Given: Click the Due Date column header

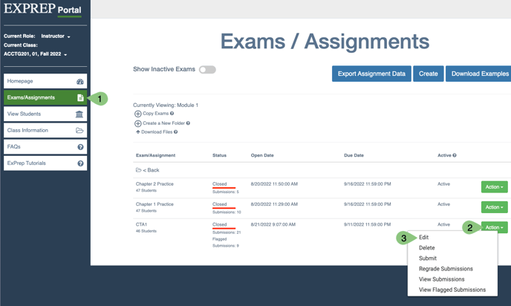Looking at the screenshot, I should pos(354,155).
